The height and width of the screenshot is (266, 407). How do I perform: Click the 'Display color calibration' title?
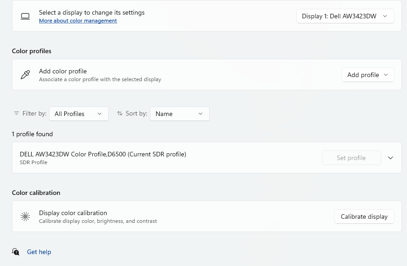73,213
